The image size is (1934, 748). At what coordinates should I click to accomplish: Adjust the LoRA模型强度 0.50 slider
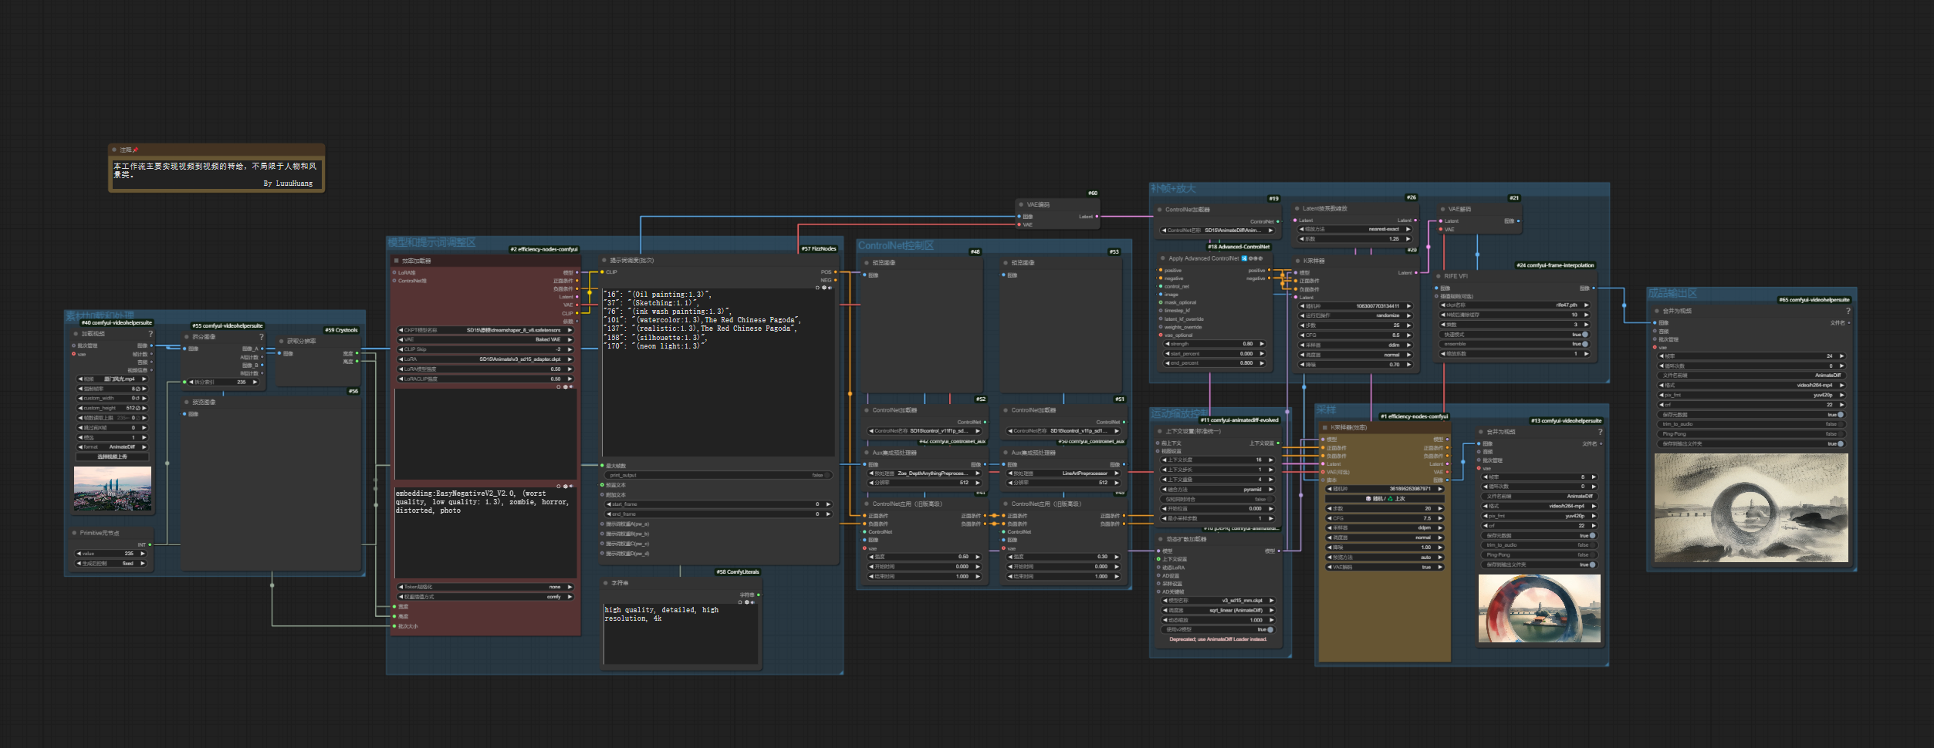[x=485, y=369]
